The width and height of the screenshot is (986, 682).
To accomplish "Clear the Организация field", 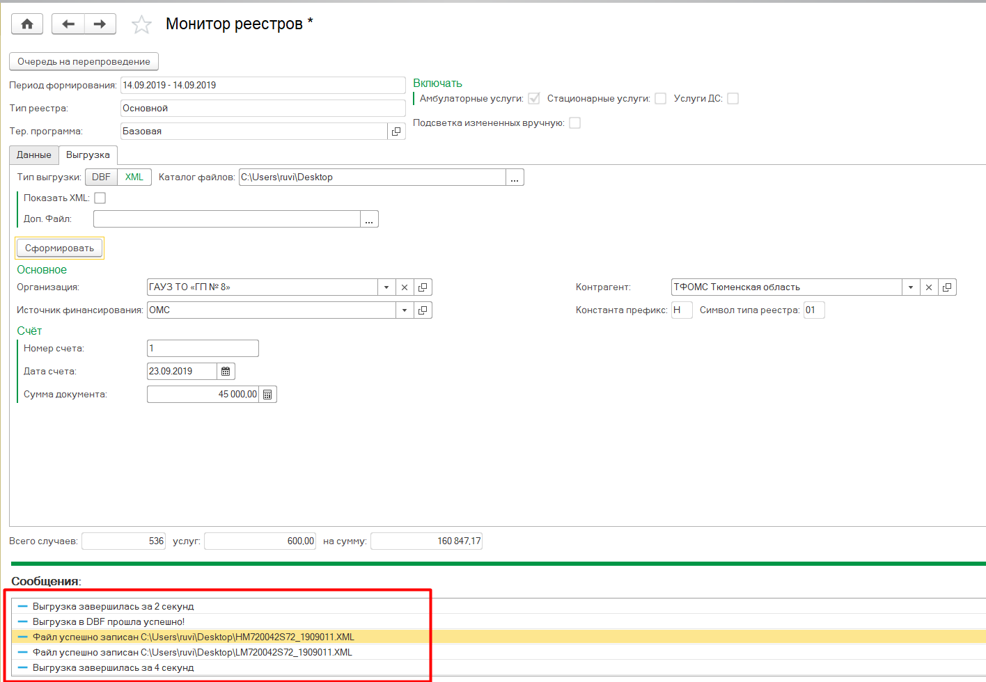I will click(405, 287).
